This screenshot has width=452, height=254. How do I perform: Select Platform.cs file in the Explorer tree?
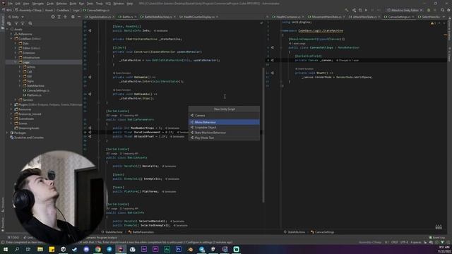[x=32, y=95]
